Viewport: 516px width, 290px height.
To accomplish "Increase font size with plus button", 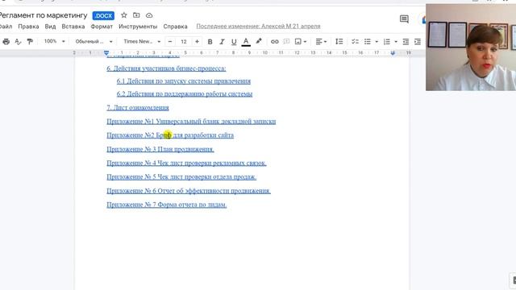I will 197,41.
